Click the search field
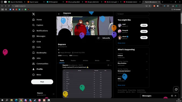This screenshot has width=182, height=102. coord(133,14)
